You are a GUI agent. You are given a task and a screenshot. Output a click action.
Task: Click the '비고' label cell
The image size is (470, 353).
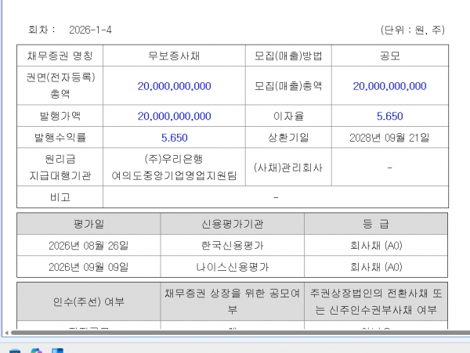coord(60,197)
